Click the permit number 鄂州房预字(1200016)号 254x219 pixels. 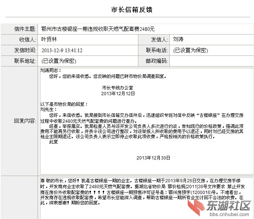pyautogui.click(x=192, y=193)
